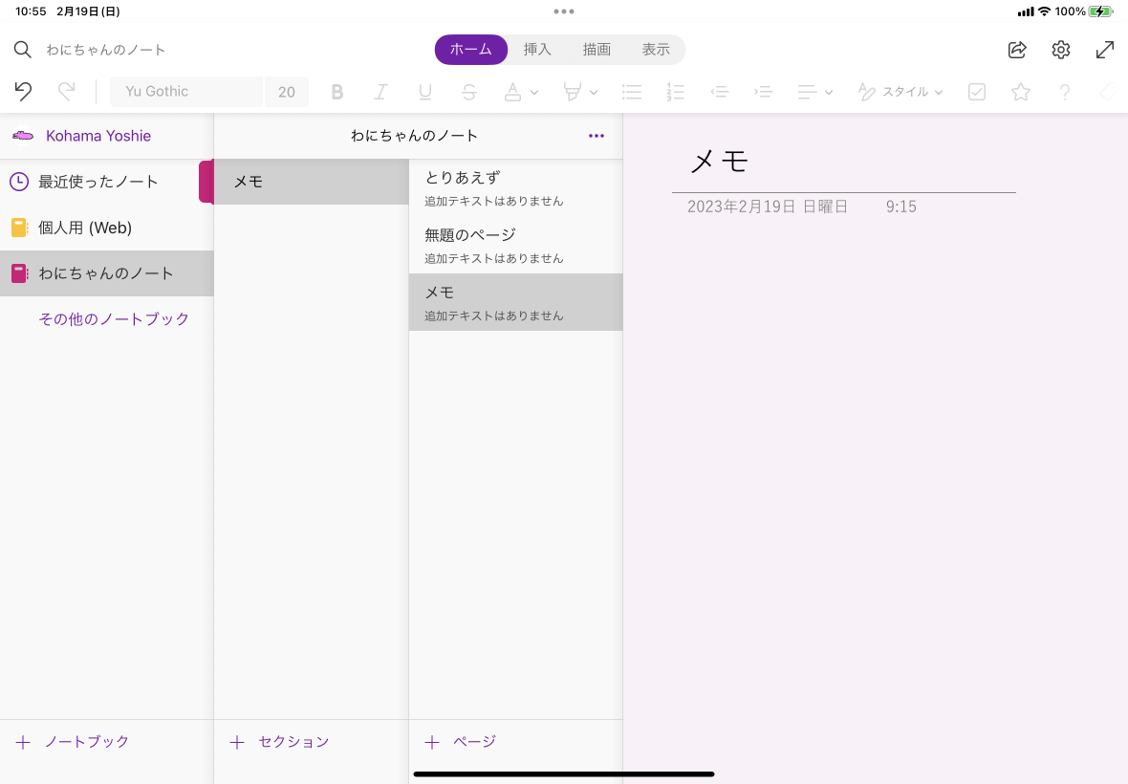1128x784 pixels.
Task: Click the page time 9:15
Action: tap(900, 207)
